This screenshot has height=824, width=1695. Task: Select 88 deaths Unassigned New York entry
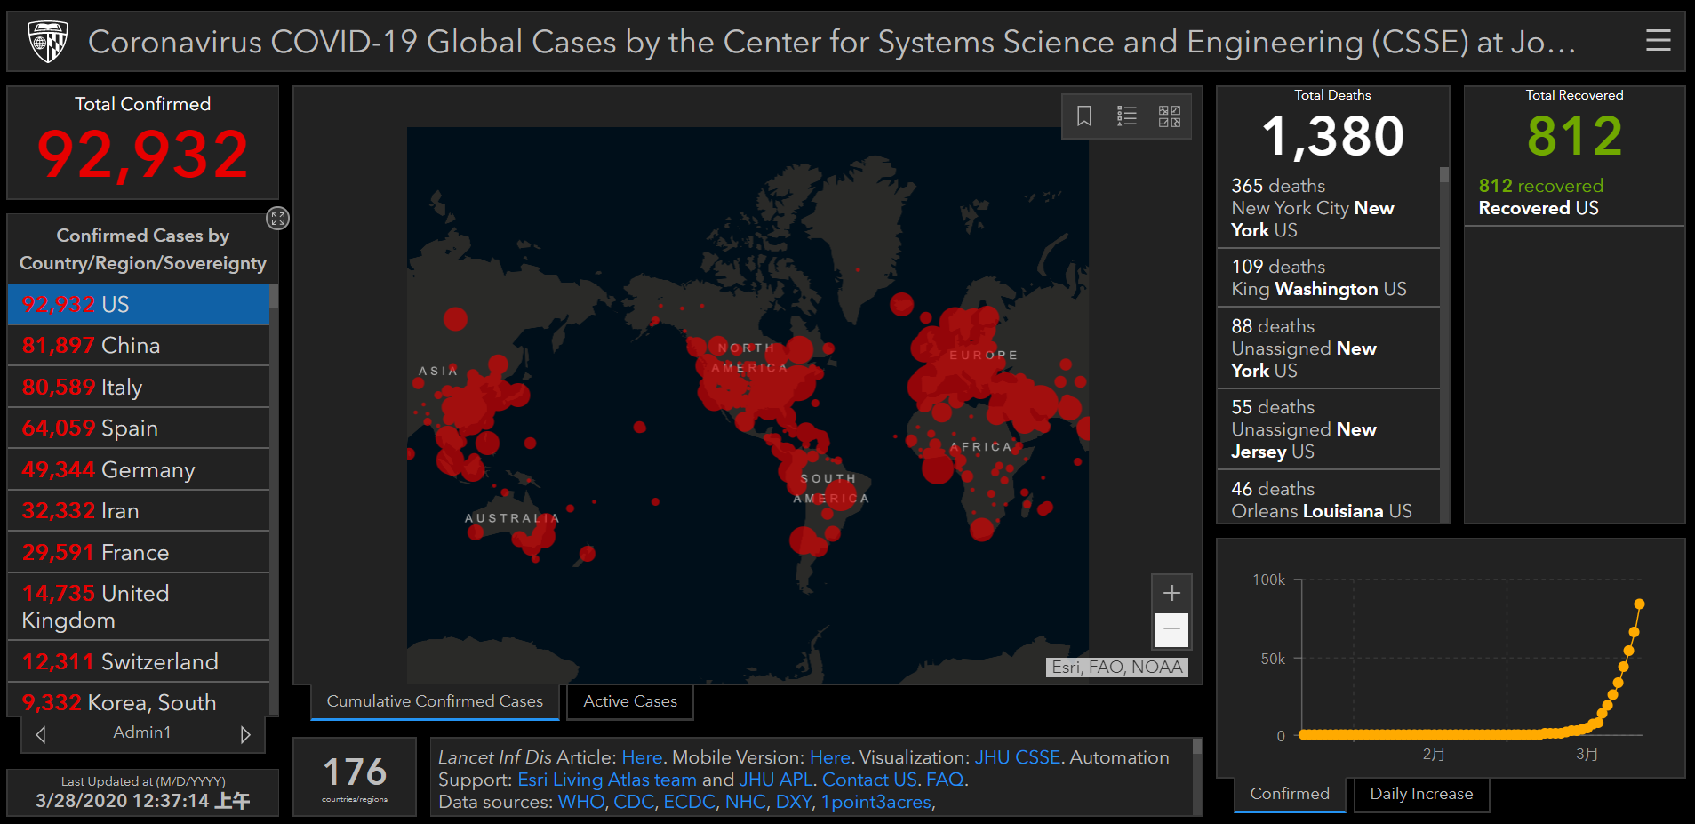(1328, 348)
